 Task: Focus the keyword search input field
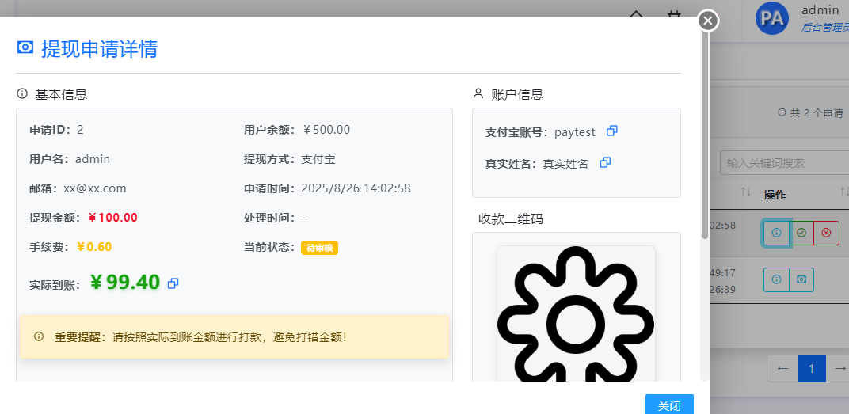pos(784,162)
